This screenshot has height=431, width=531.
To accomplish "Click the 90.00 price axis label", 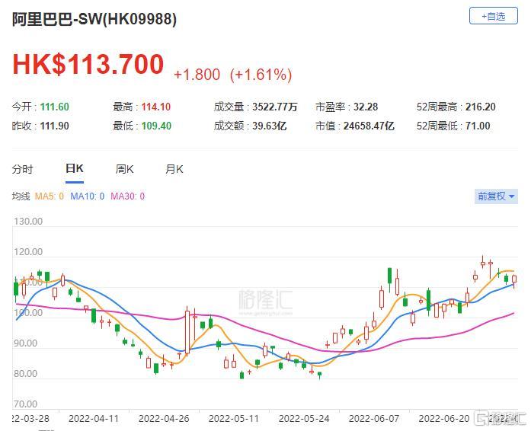I will coord(26,343).
